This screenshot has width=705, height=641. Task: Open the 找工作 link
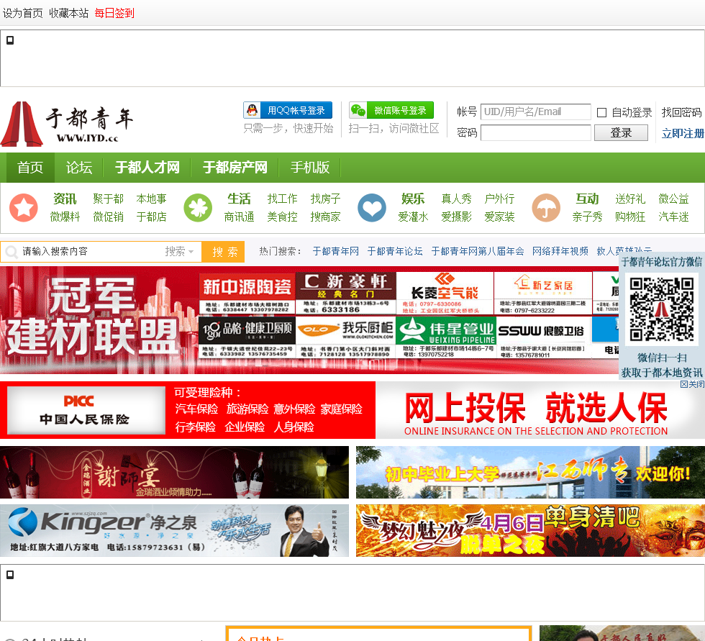282,199
